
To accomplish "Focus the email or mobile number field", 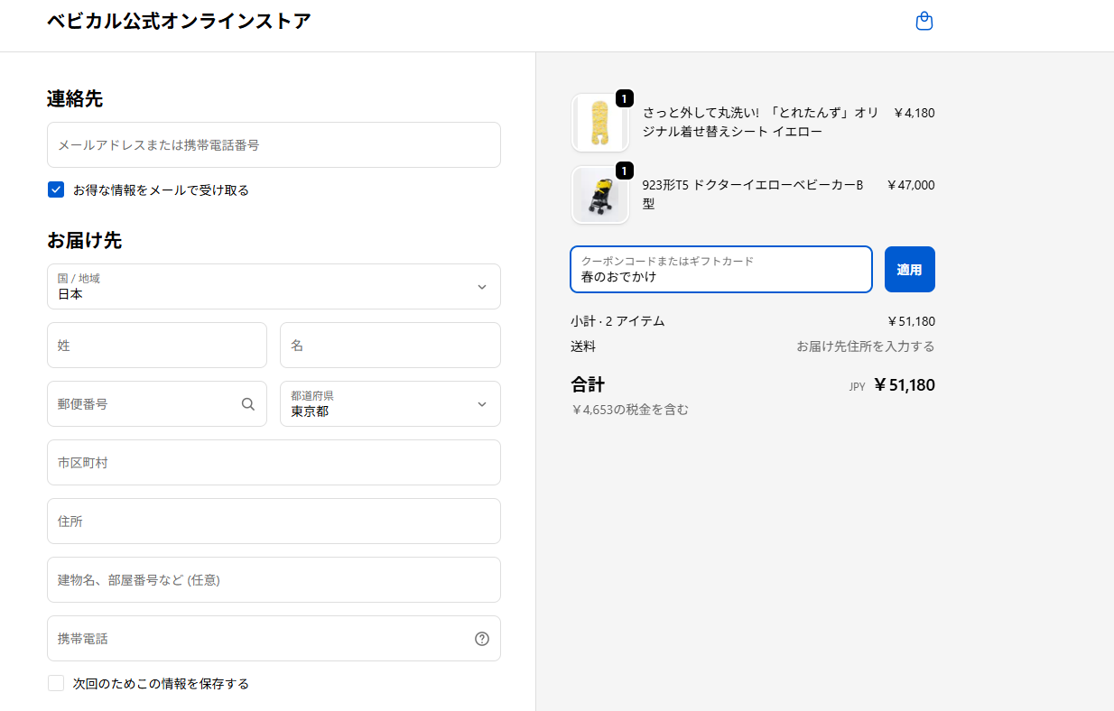I will coord(274,145).
